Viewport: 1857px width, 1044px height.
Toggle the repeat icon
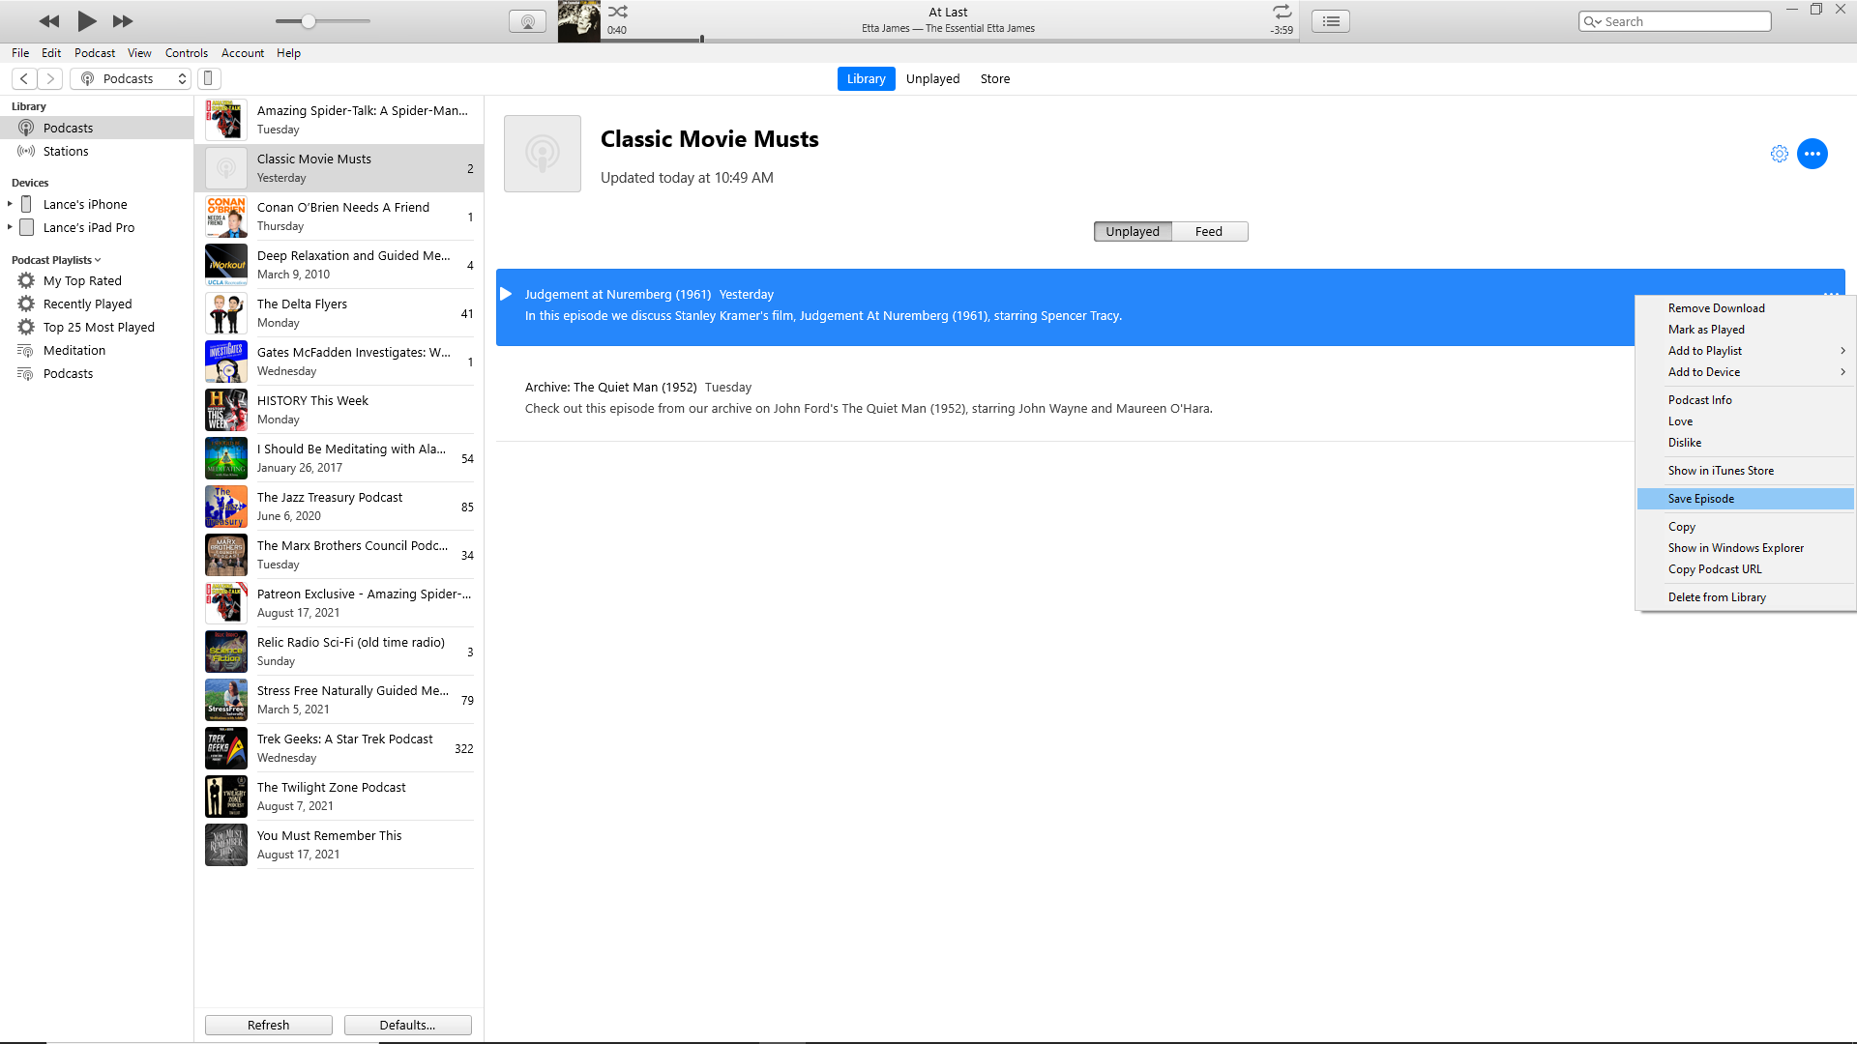tap(1282, 12)
